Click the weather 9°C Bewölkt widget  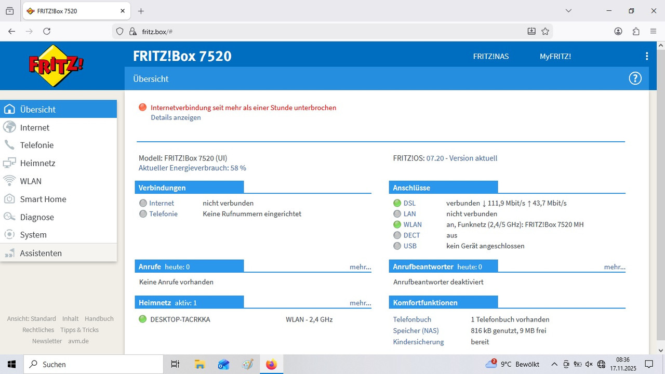[512, 364]
